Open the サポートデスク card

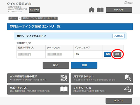[x=38, y=90]
